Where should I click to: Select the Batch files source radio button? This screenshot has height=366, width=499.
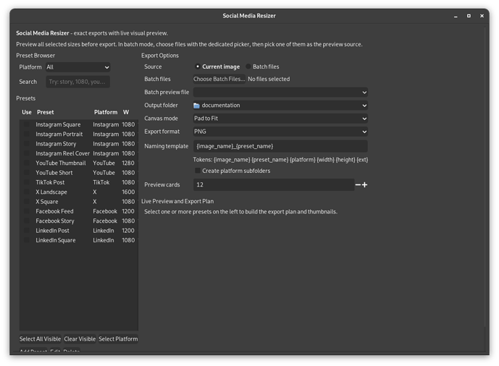248,67
